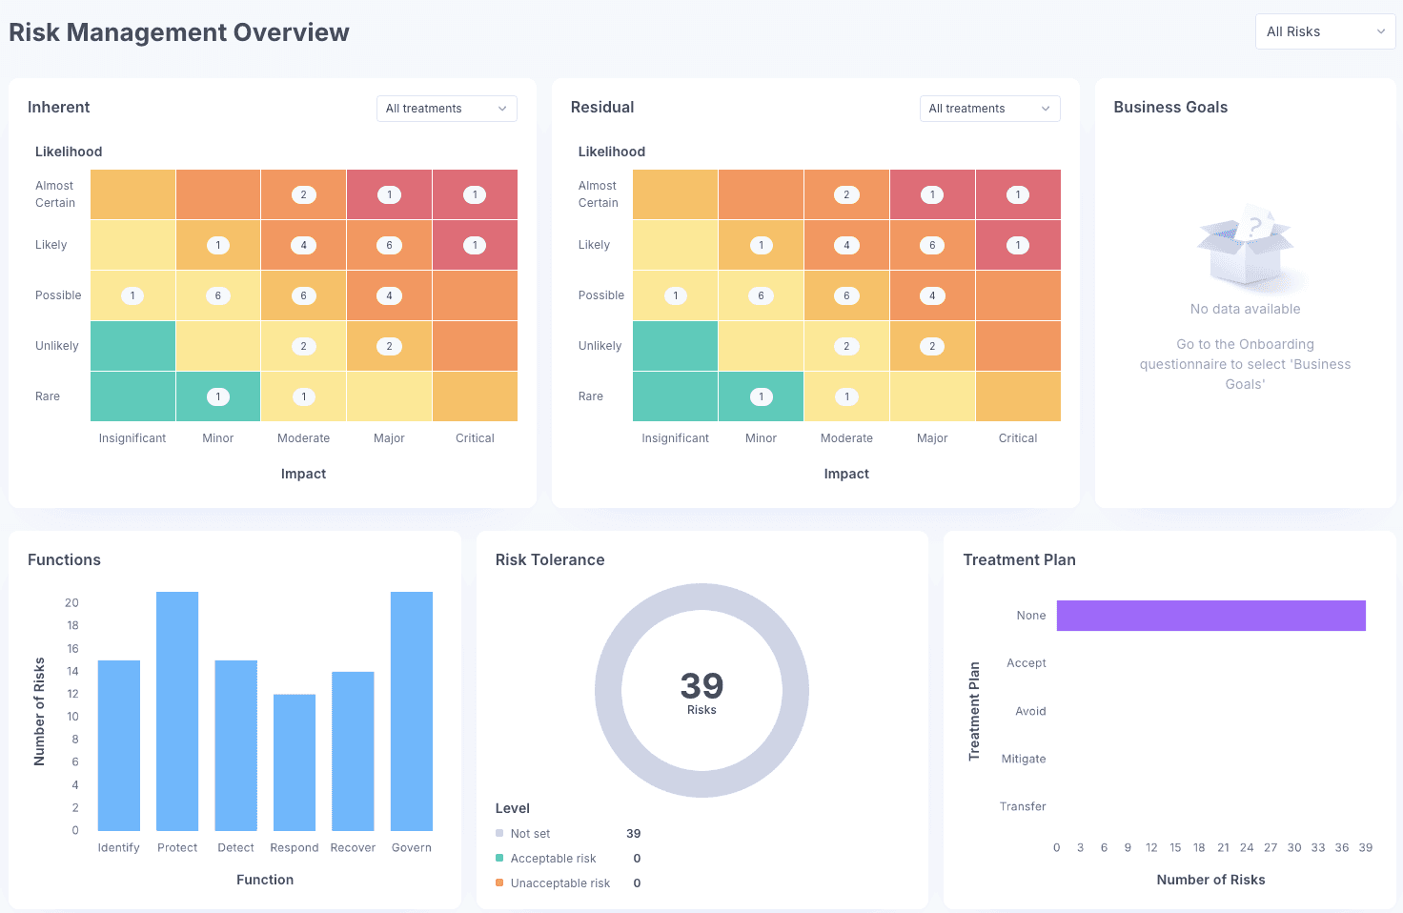Image resolution: width=1403 pixels, height=913 pixels.
Task: Open the All Risks filter dropdown
Action: (x=1325, y=30)
